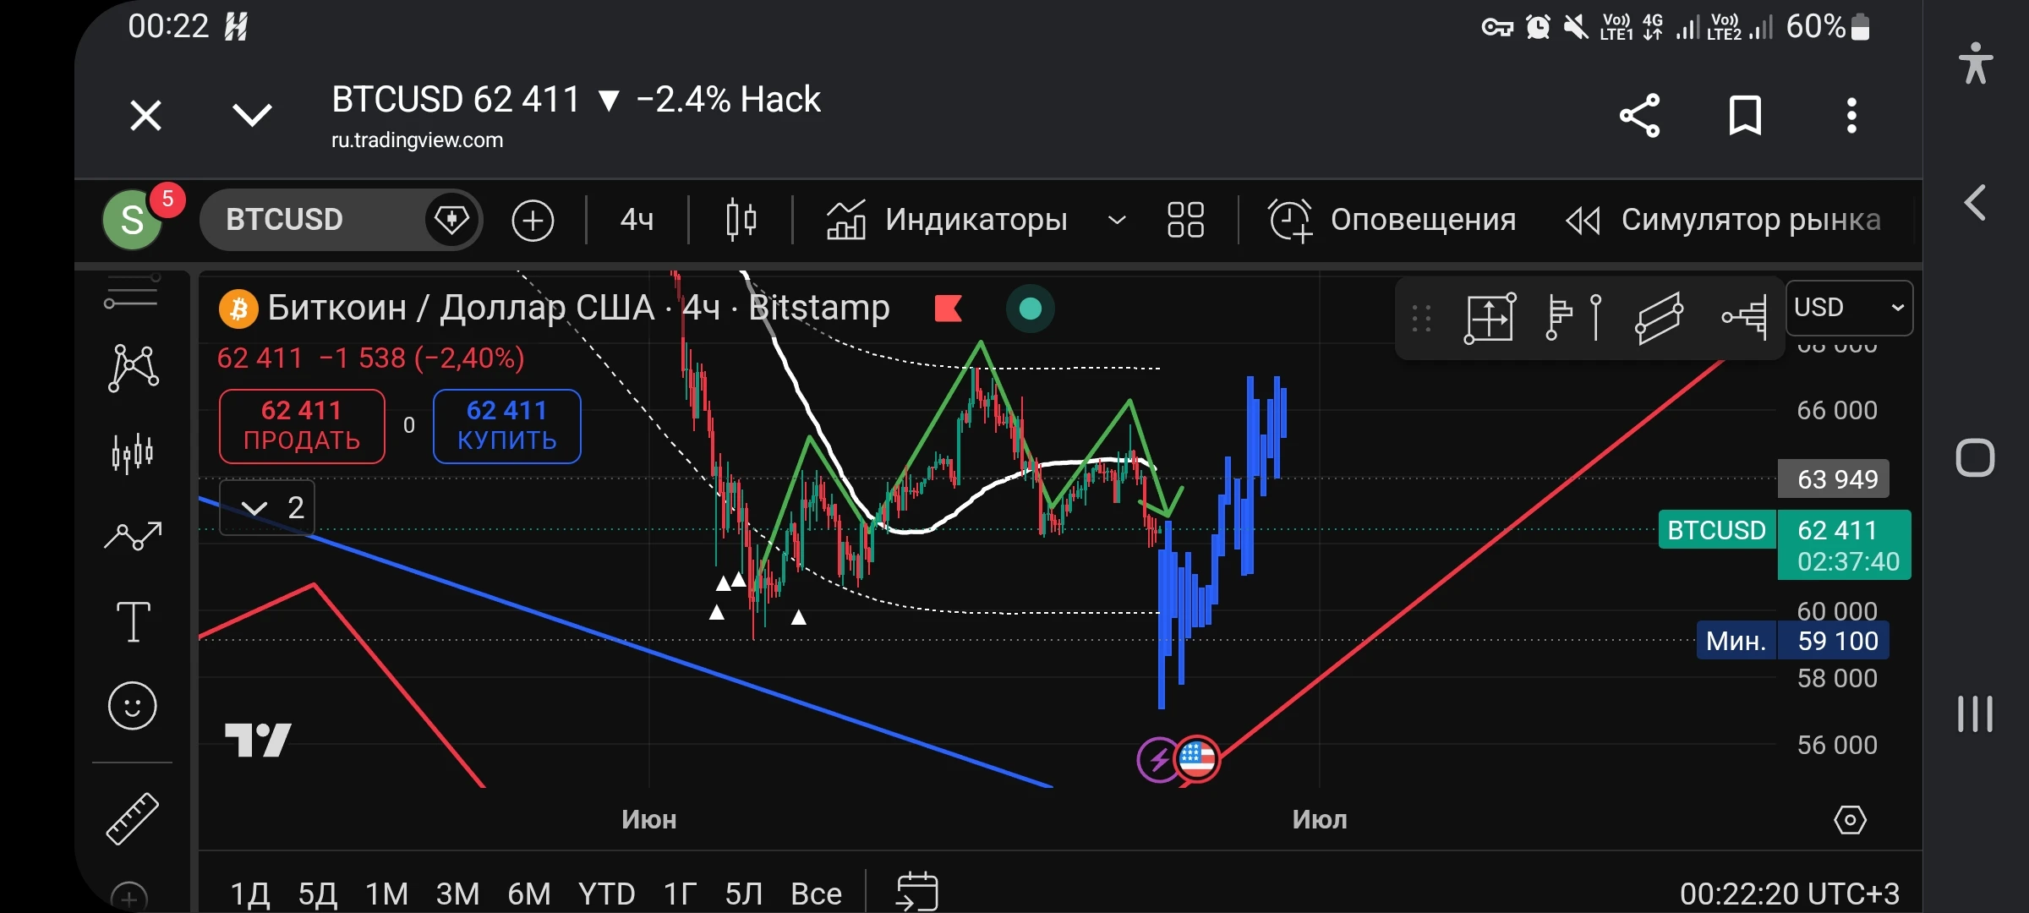Select the horizontal ray price tool
The image size is (2029, 913).
(x=1744, y=318)
